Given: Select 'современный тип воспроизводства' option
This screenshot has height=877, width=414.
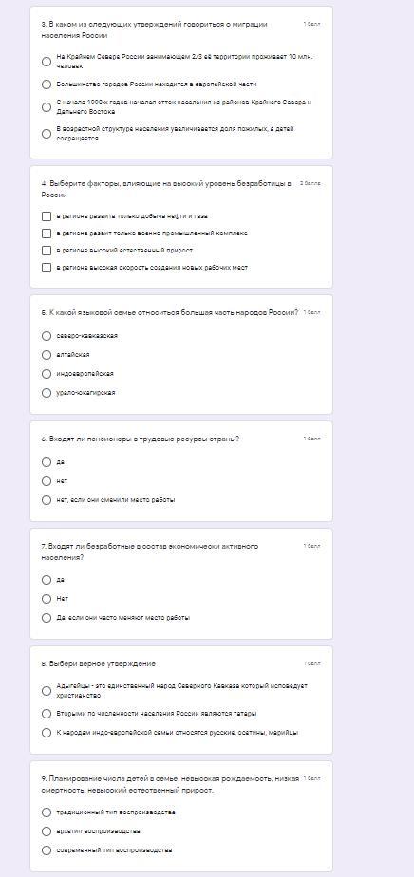Looking at the screenshot, I should coord(47,850).
